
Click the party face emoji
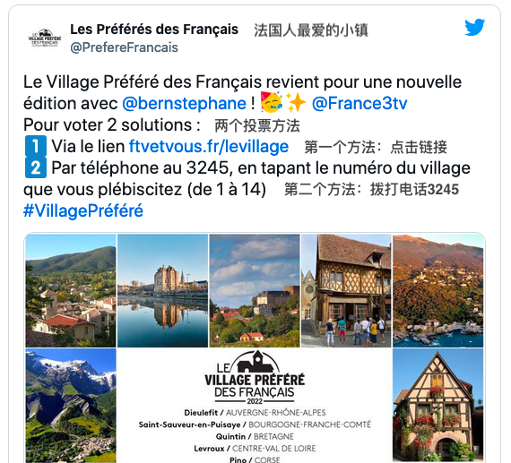271,103
